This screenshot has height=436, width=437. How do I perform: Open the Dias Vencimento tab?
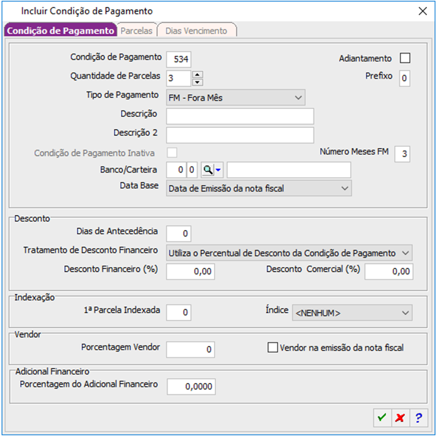[x=196, y=30]
